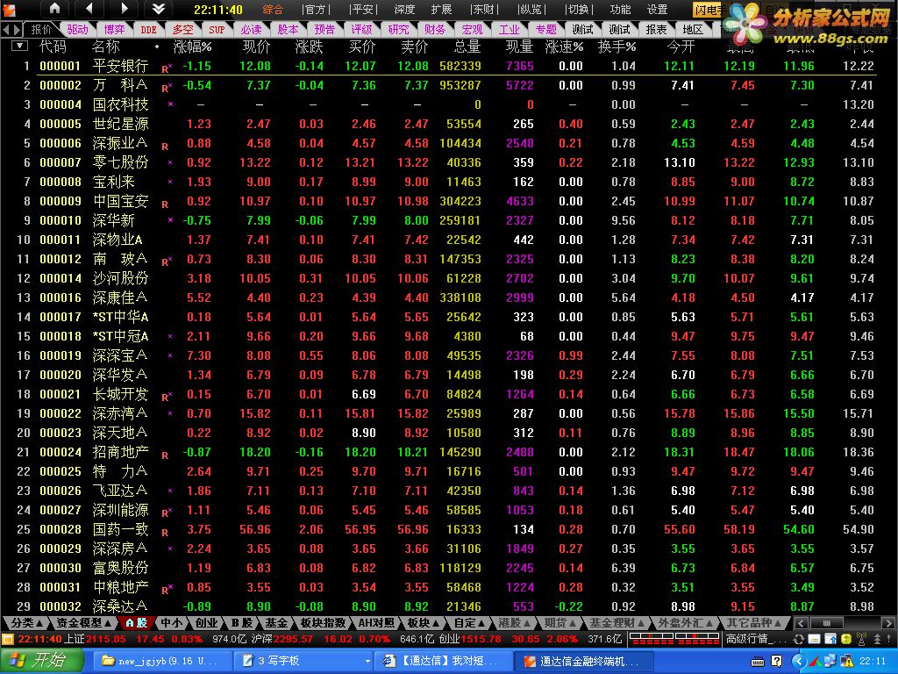Sort by the 涨幅% column header
Viewport: 898px width, 674px height.
click(192, 47)
